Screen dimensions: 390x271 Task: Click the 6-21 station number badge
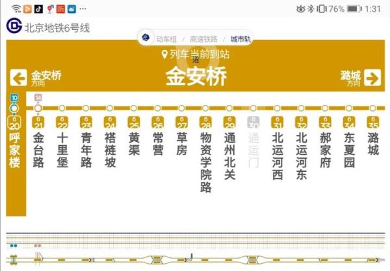point(38,123)
